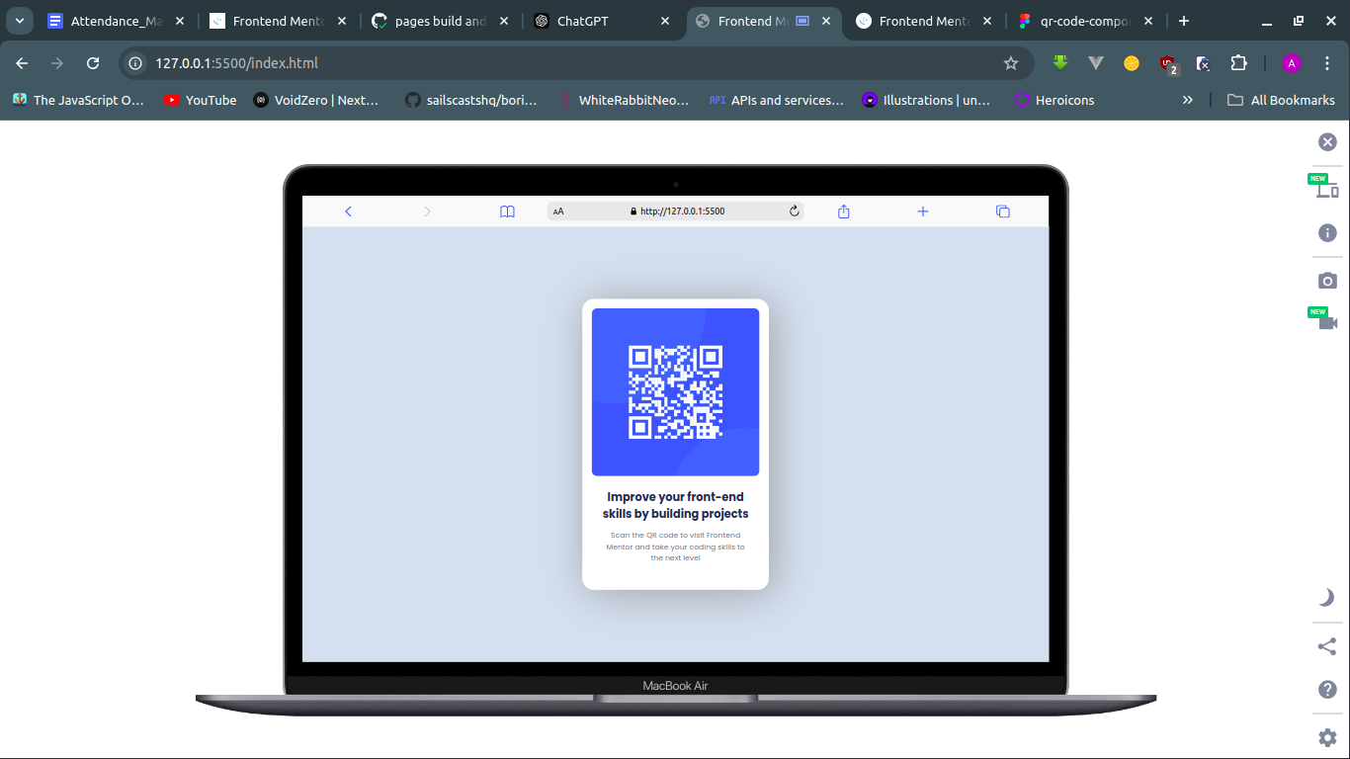1350x759 pixels.
Task: Open WhiteRabbitNeo... bookmark
Action: 625,100
